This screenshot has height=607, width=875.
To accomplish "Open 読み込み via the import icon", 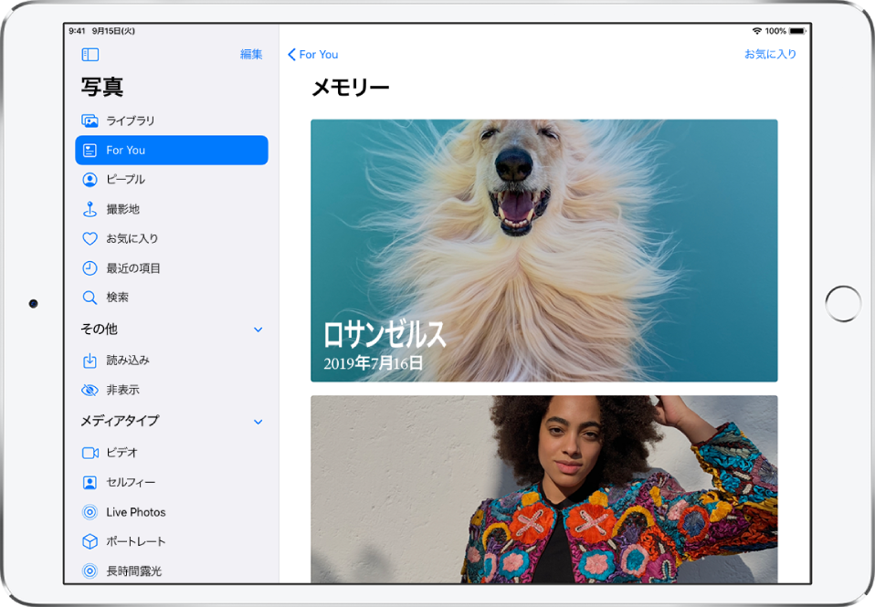I will 89,360.
